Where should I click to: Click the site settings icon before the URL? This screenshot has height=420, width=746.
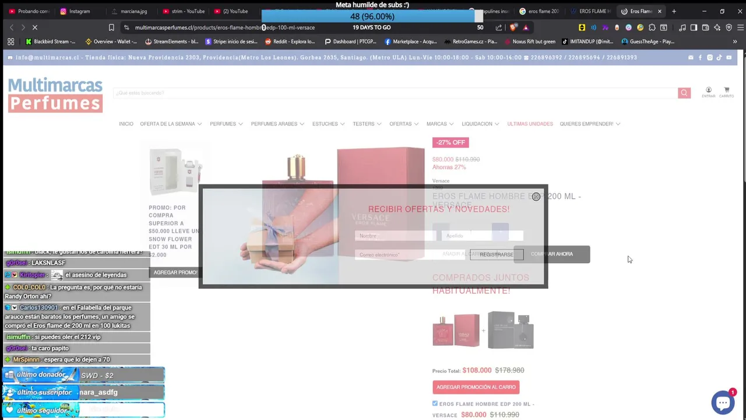point(126,27)
